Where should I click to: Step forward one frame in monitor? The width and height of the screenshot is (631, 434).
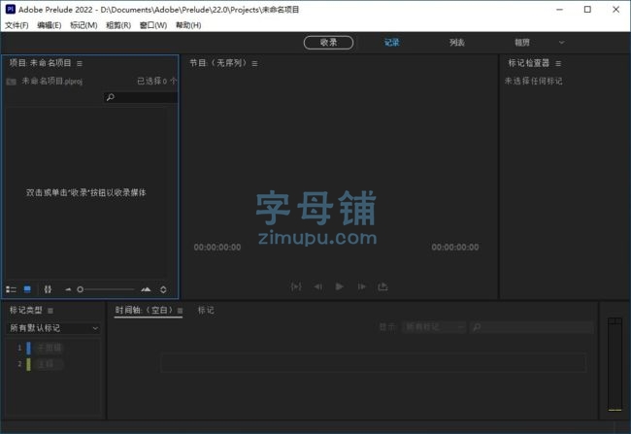(361, 286)
